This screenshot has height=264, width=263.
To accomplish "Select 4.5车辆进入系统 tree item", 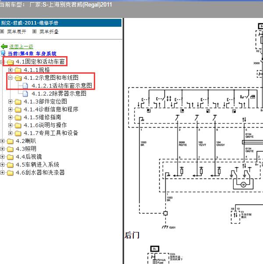I will point(37,164).
